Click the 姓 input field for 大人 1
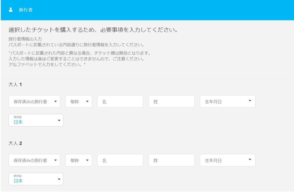Screen dimensions: 294x192 [171, 102]
